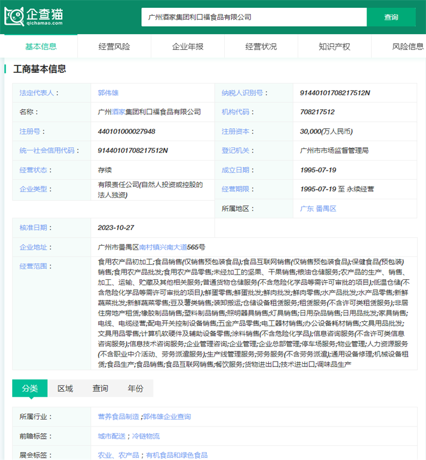Open the 番禺区 district link
Image resolution: width=426 pixels, height=460 pixels.
pos(326,209)
